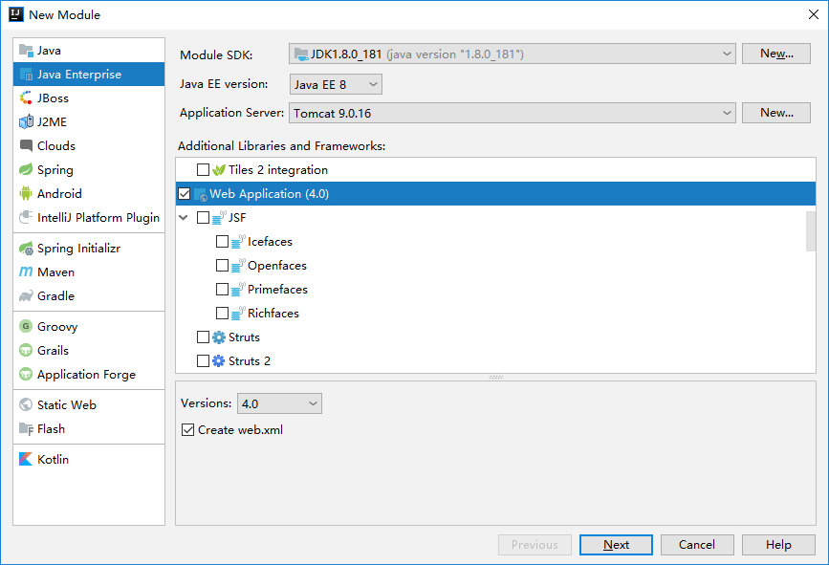Click the Struts 2 gear icon
The height and width of the screenshot is (565, 829).
219,361
